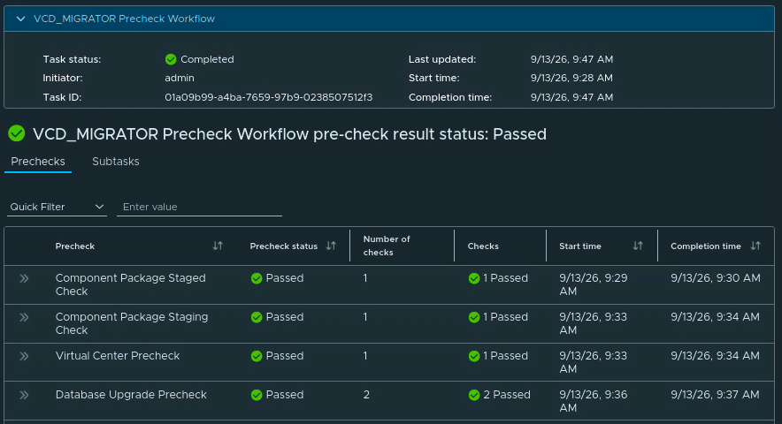The width and height of the screenshot is (782, 424).
Task: Sort by Start time column arrows
Action: (x=638, y=246)
